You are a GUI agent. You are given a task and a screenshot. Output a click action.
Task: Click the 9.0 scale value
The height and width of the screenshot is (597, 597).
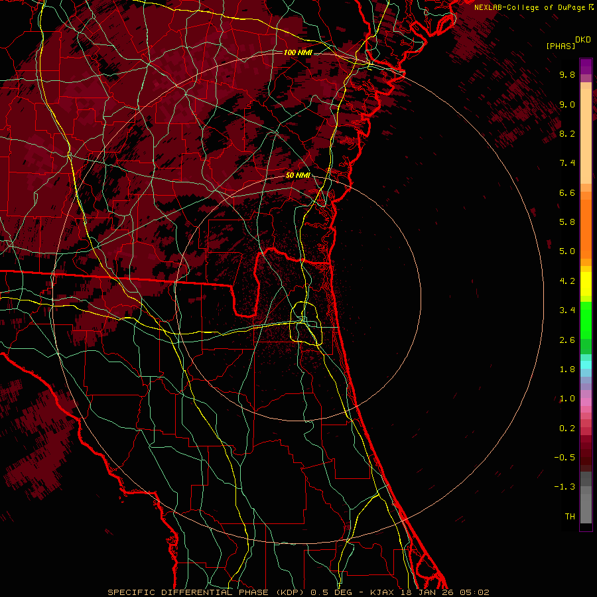point(567,104)
